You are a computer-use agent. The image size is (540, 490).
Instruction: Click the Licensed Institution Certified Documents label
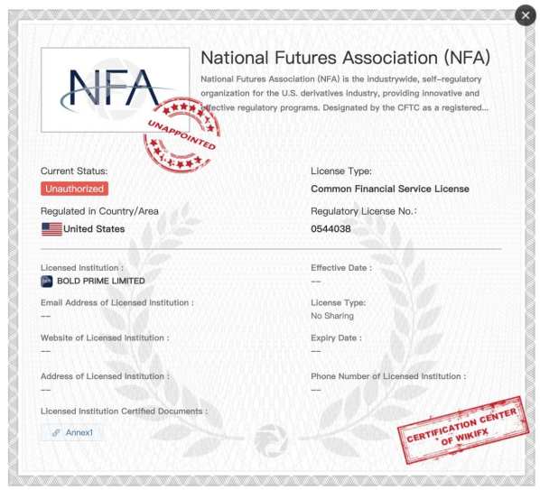click(125, 411)
